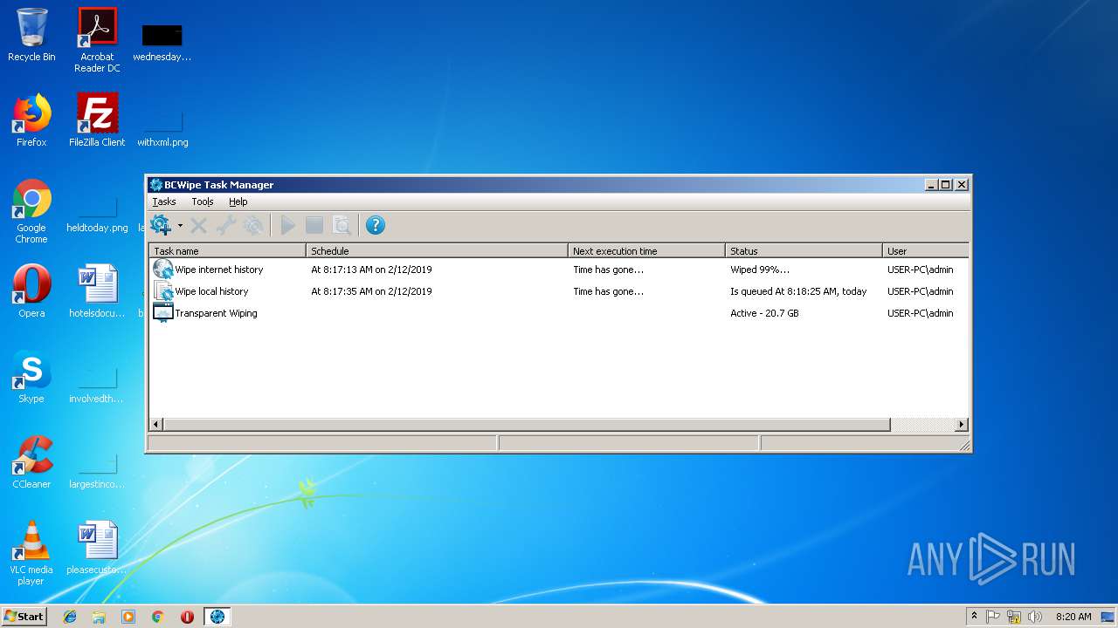1118x628 pixels.
Task: Click the BCWipe taskbar button
Action: tap(217, 617)
